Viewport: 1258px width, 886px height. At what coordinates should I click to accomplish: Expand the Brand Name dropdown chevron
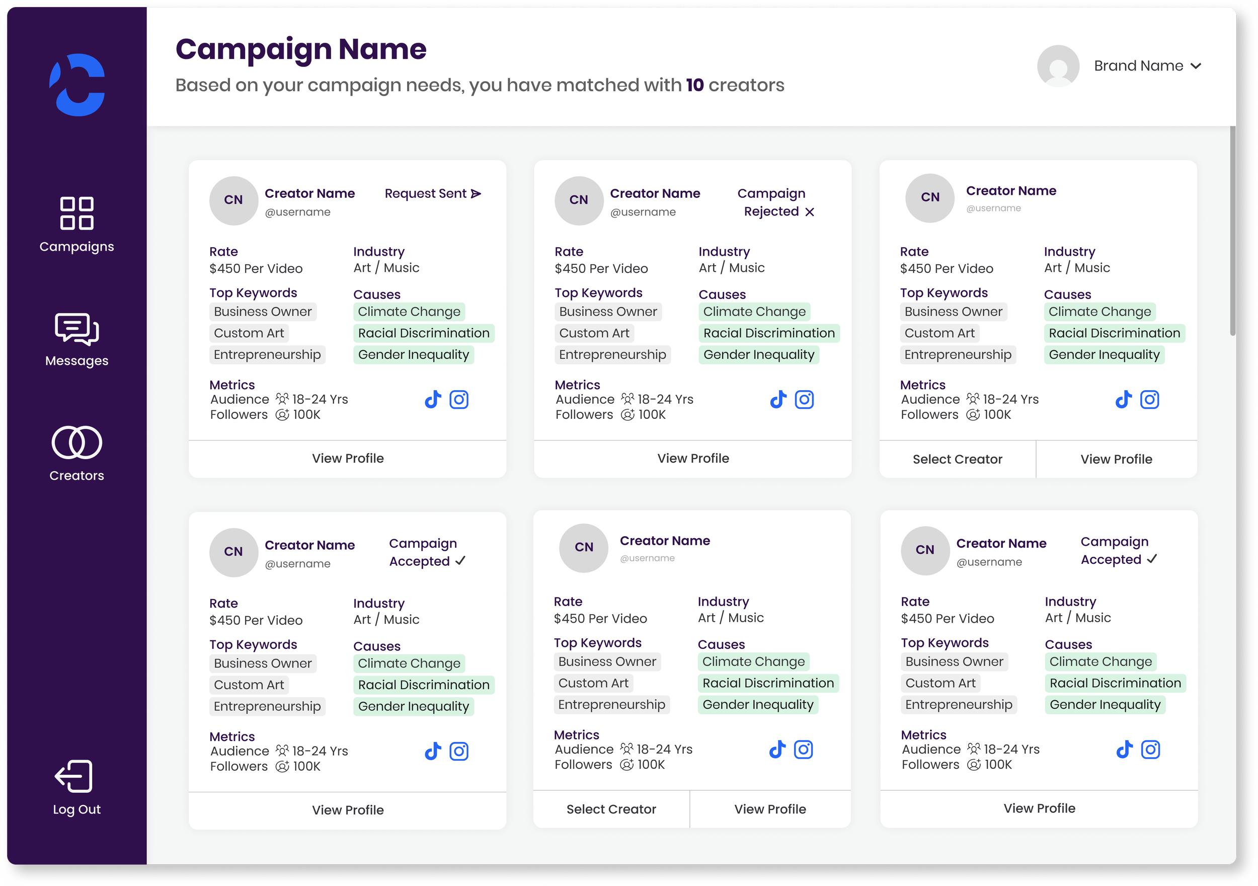tap(1196, 66)
